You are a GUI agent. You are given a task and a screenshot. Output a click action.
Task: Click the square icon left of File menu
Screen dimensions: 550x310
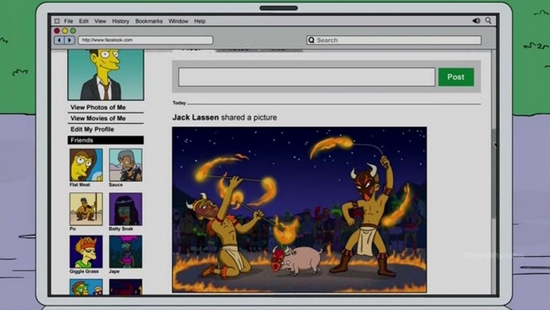[x=57, y=21]
